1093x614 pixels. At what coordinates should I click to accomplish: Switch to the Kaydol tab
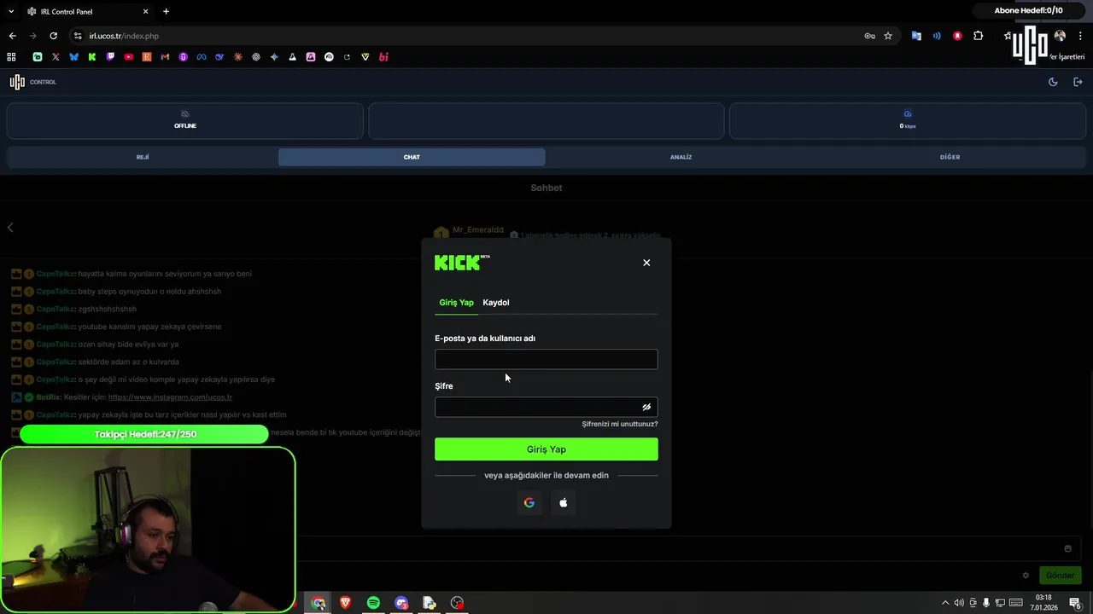point(496,303)
